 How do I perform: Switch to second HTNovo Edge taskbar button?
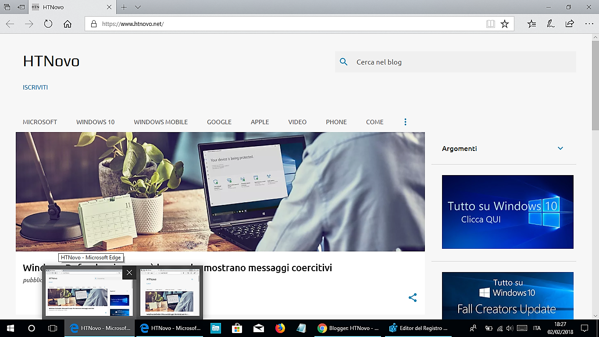(x=170, y=328)
